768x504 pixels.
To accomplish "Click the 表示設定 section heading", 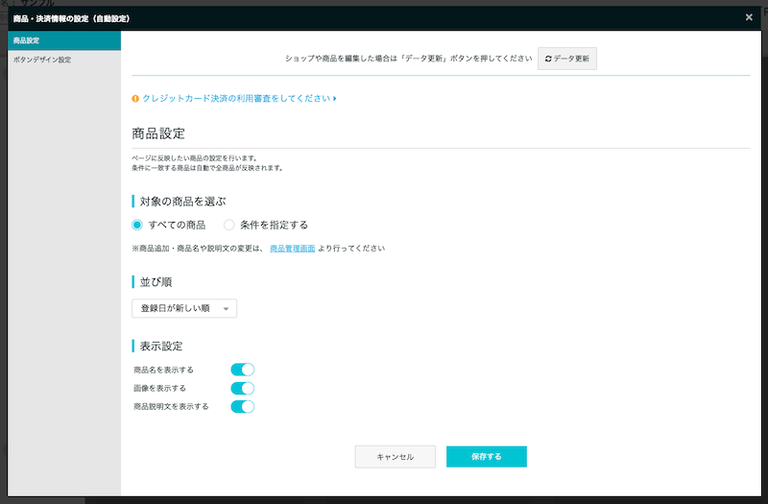I will point(159,346).
